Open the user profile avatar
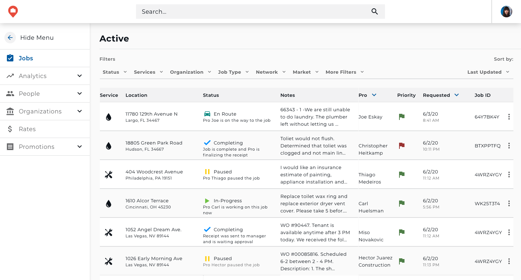This screenshot has width=521, height=280. (x=506, y=12)
